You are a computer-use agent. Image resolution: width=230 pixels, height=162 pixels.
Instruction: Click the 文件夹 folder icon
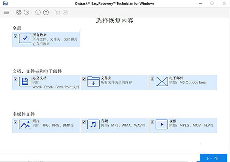(93, 81)
